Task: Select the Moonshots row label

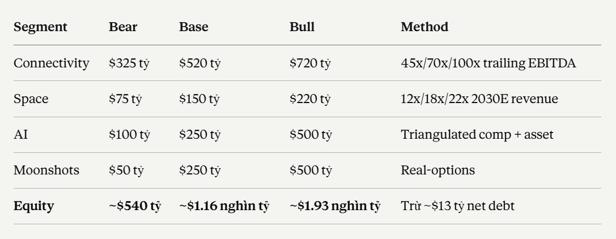Action: 46,170
